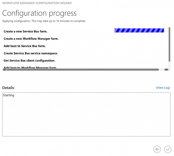
Task: Select 'Get Service Bus client configuration.' row
Action: (x=29, y=61)
